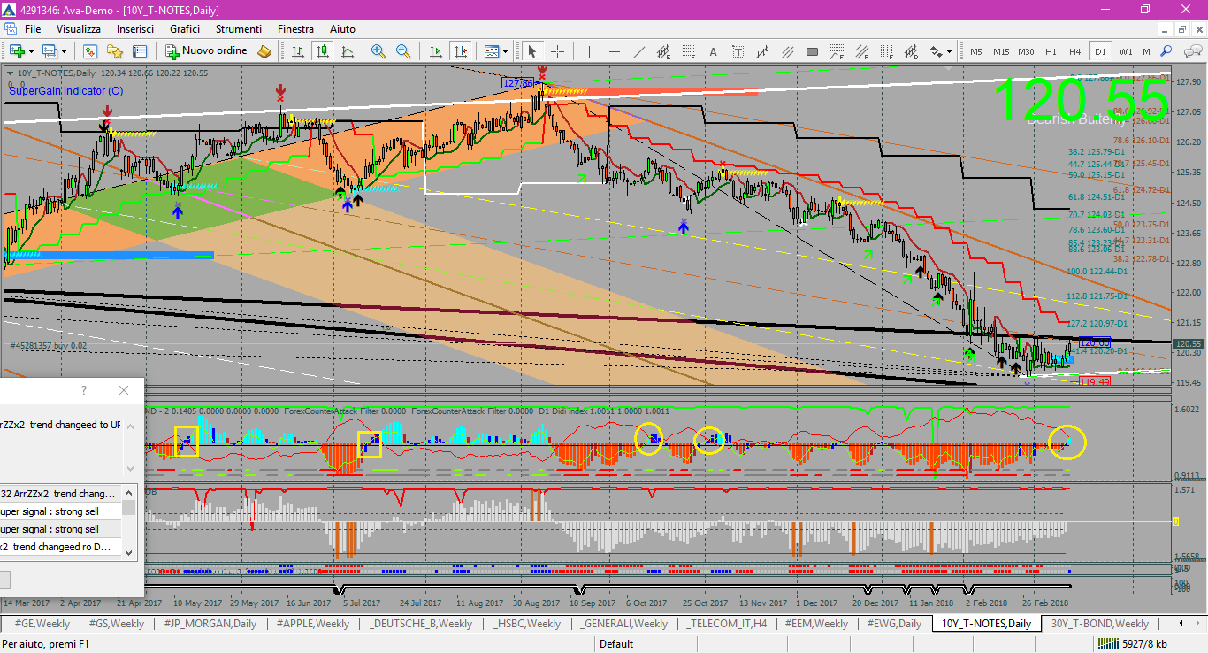Switch to #GE,Weekly chart tab
Screen dimensions: 1208x653
coord(42,623)
